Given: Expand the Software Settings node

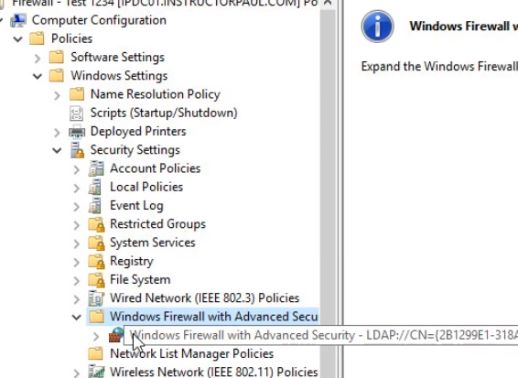Looking at the screenshot, I should [38, 58].
